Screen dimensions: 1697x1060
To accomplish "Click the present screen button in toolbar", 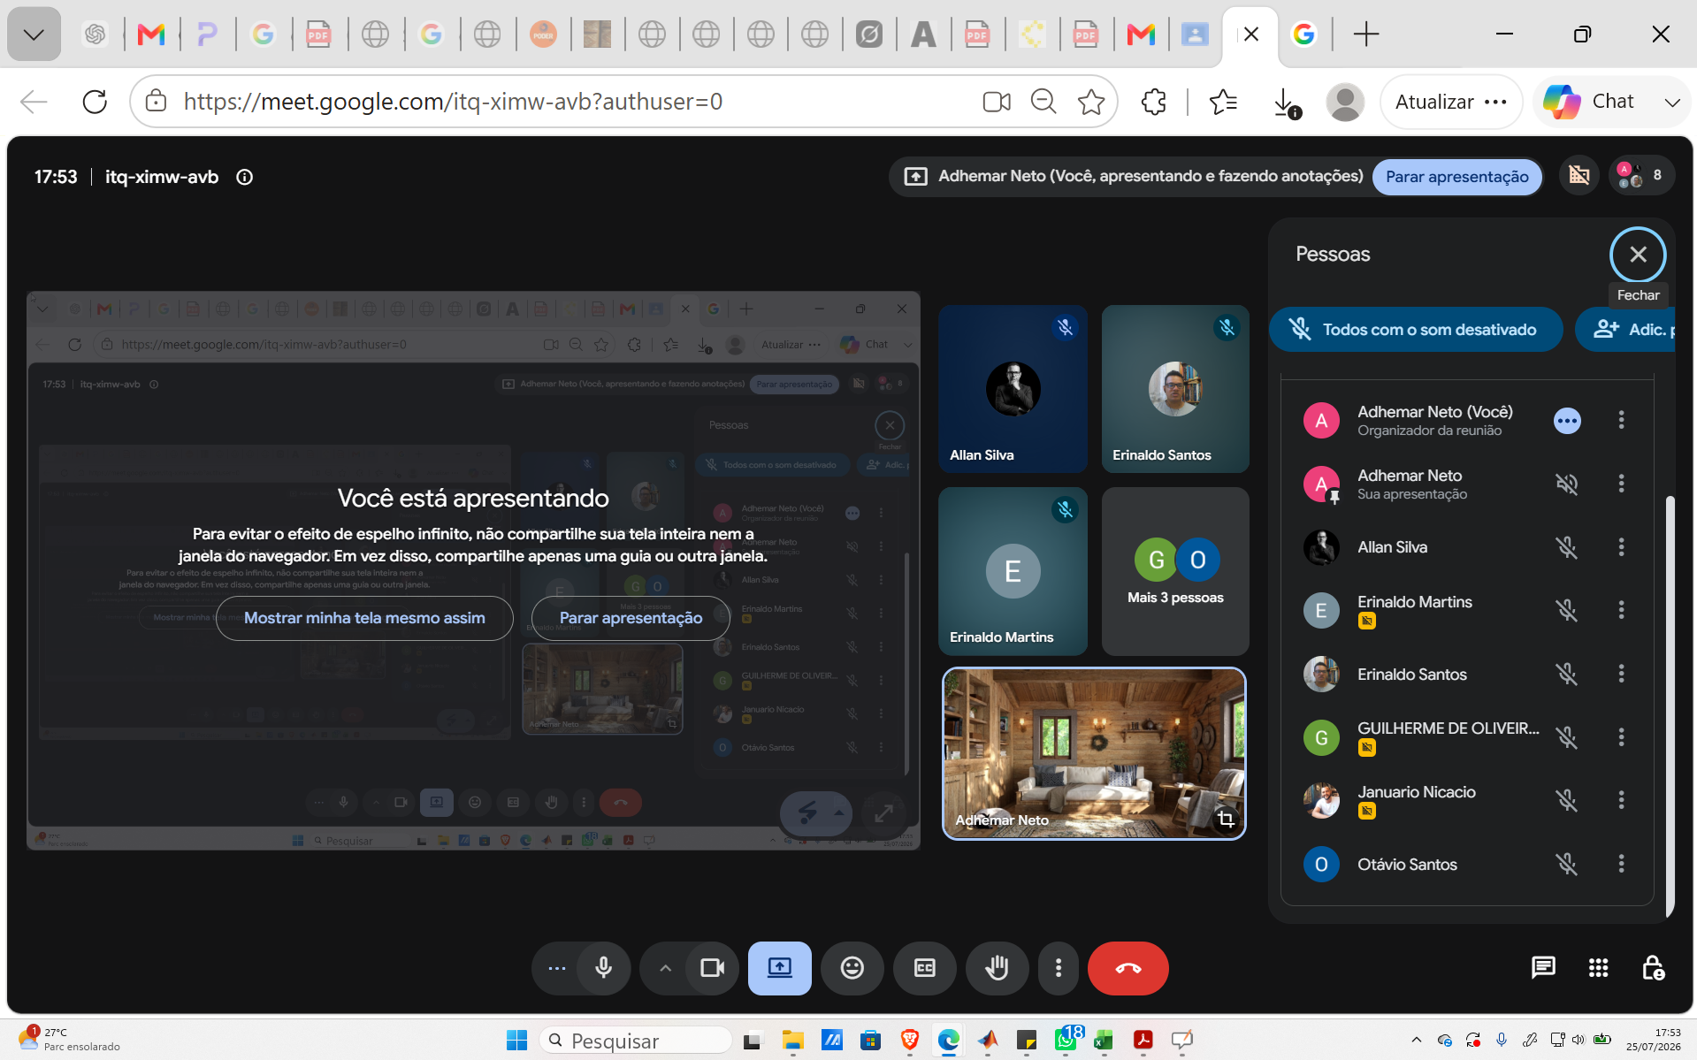I will point(779,968).
